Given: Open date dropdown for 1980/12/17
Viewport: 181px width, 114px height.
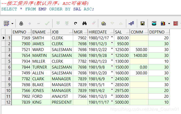Looking at the screenshot, I should [112, 37].
